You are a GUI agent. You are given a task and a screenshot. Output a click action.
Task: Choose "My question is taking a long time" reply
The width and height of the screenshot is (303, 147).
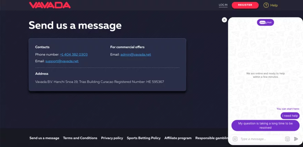(265, 125)
